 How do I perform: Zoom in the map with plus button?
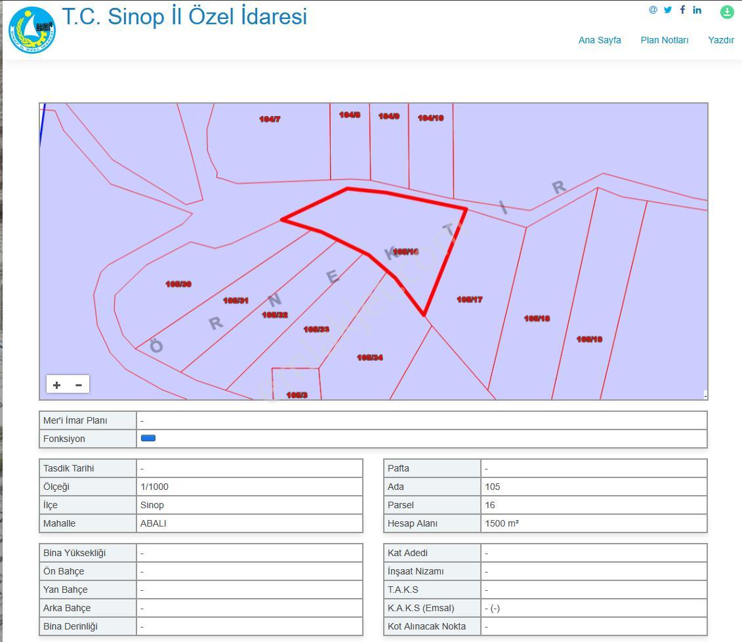pyautogui.click(x=57, y=385)
